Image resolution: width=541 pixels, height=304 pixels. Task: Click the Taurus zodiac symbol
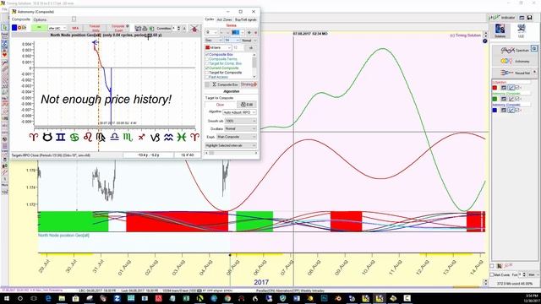click(x=47, y=137)
